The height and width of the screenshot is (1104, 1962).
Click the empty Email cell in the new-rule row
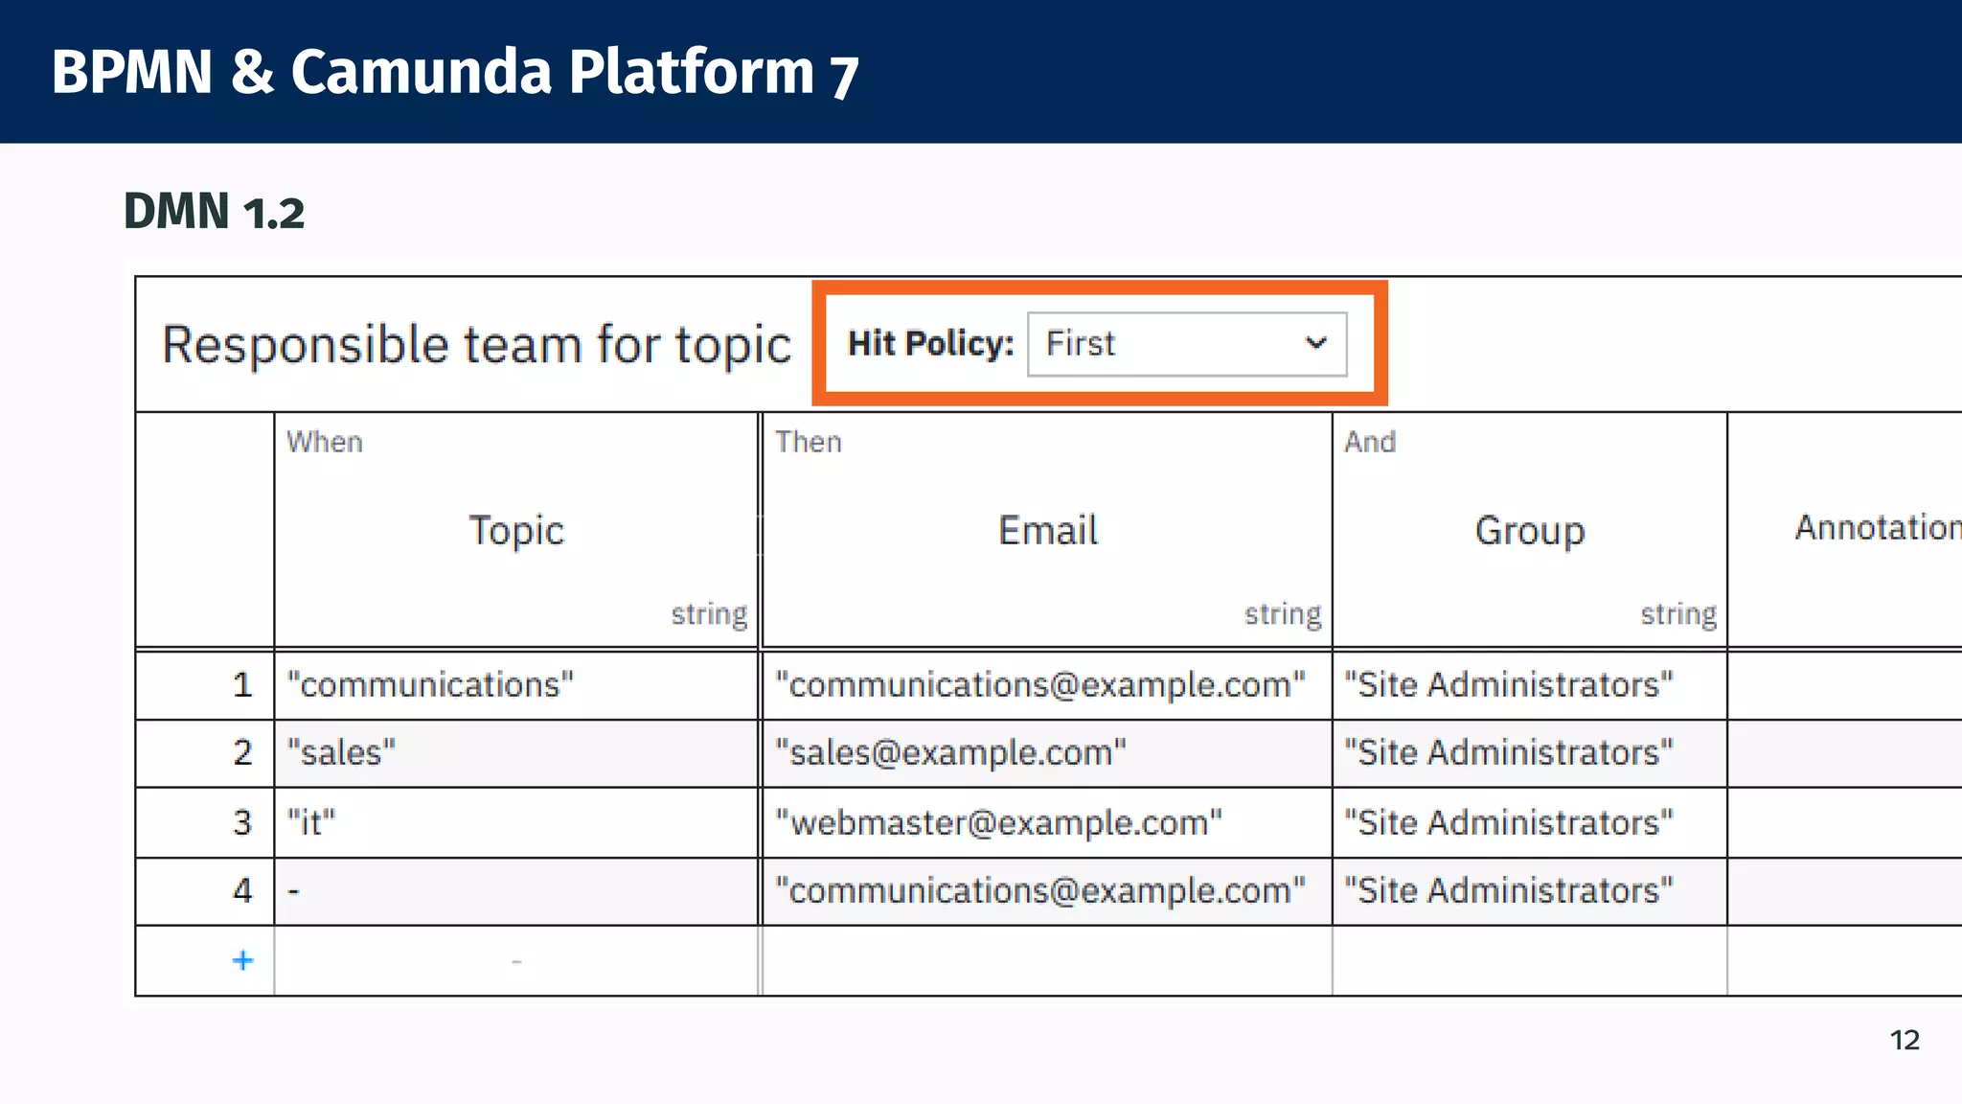1047,960
